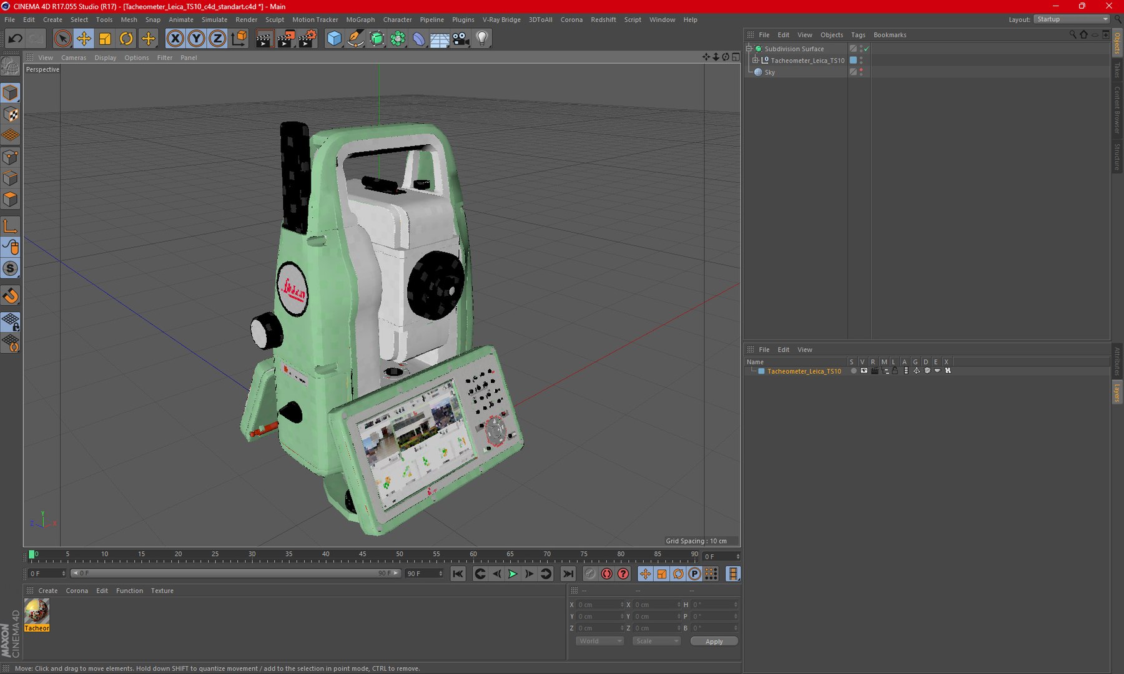
Task: Select the Move tool in the toolbar
Action: click(x=84, y=39)
